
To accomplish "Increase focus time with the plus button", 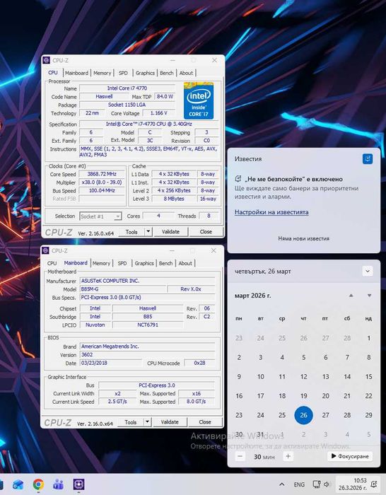I will pos(288,456).
